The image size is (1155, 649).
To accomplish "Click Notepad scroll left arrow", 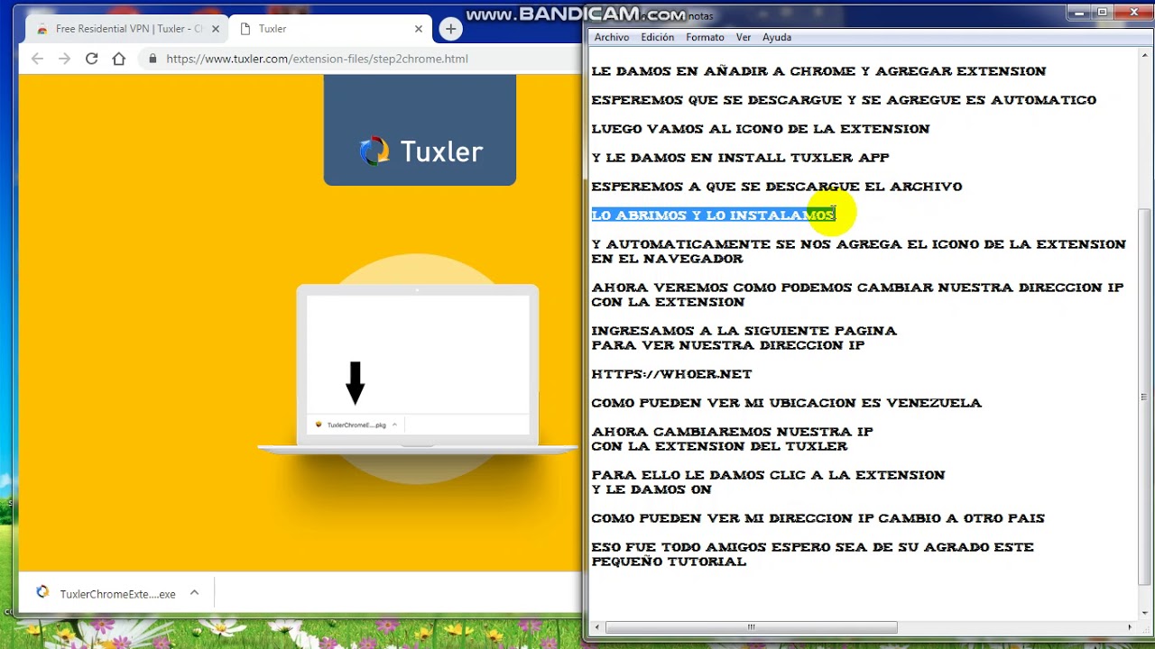I will tap(597, 627).
